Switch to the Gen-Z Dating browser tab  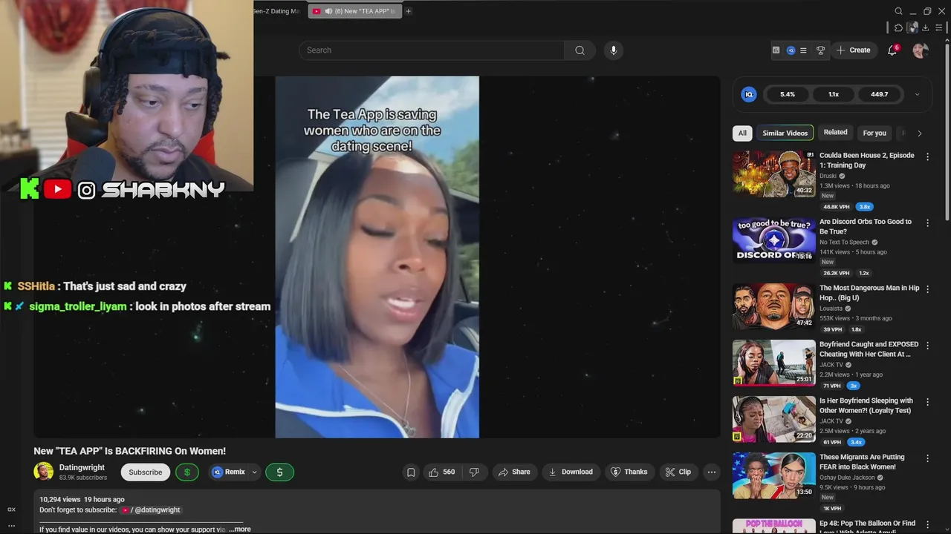click(276, 11)
